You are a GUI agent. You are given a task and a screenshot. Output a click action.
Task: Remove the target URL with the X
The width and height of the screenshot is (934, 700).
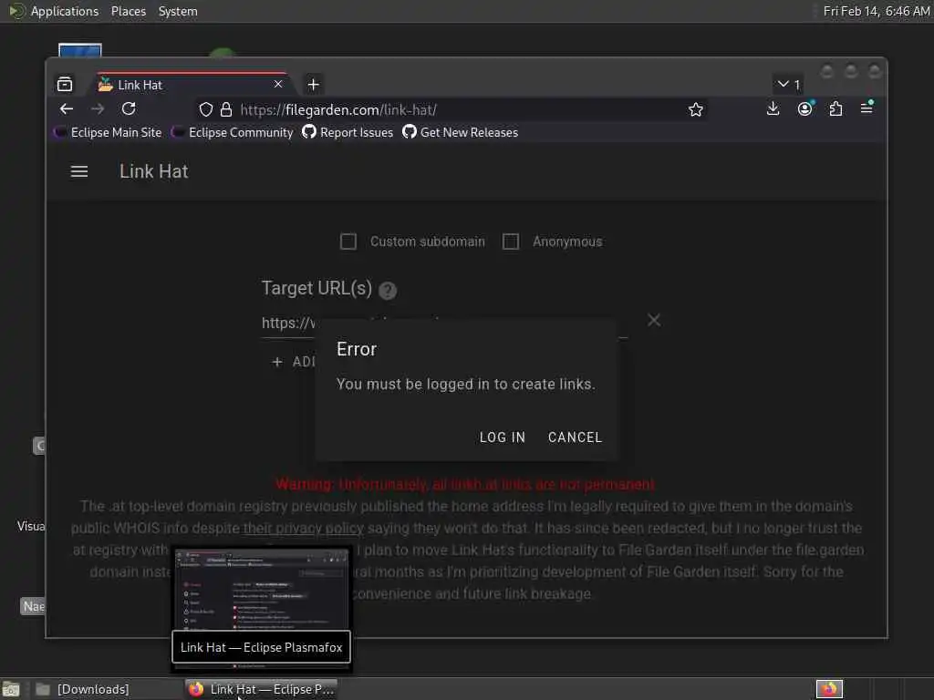pyautogui.click(x=653, y=320)
